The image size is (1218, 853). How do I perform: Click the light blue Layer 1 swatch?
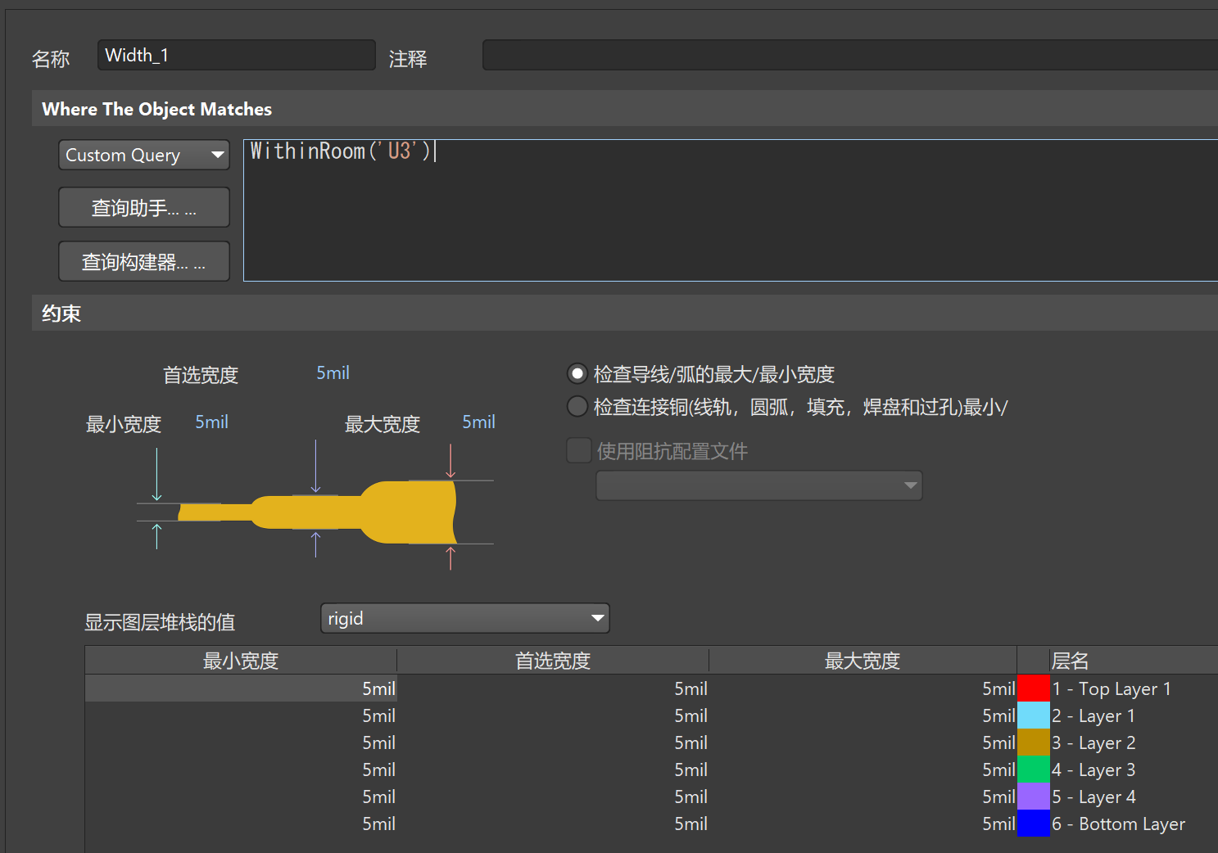(1033, 715)
